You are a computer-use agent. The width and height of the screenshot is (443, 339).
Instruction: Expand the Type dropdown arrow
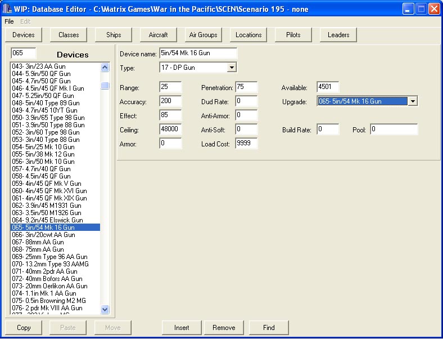(232, 68)
